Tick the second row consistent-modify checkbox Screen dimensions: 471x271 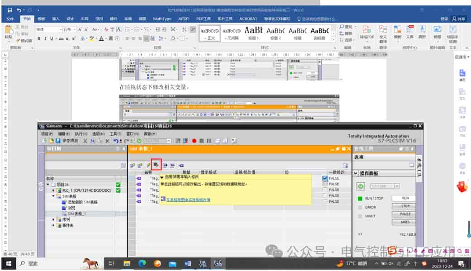tap(325, 184)
